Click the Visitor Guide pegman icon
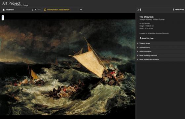Image resolution: width=185 pixels, height=119 pixels. point(173,10)
